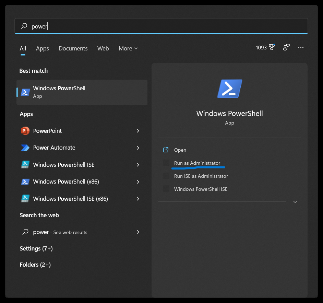The height and width of the screenshot is (303, 323).
Task: Expand Power Automate result chevron arrow
Action: click(x=138, y=148)
